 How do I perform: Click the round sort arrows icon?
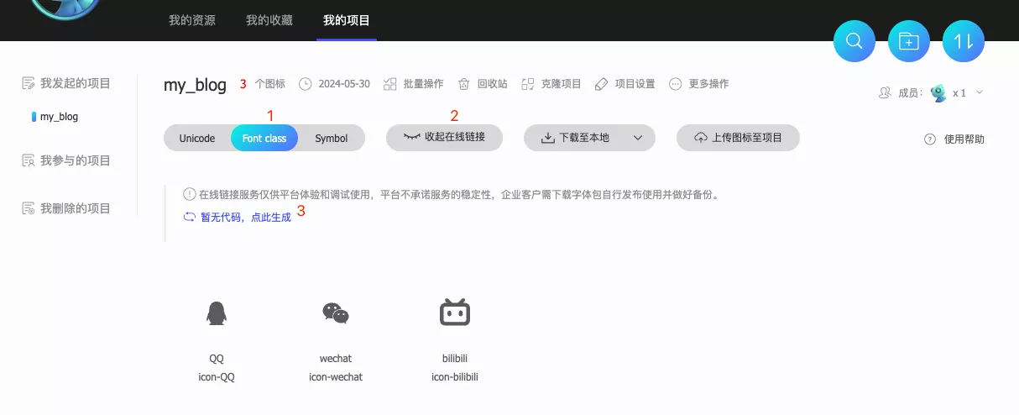click(x=964, y=41)
